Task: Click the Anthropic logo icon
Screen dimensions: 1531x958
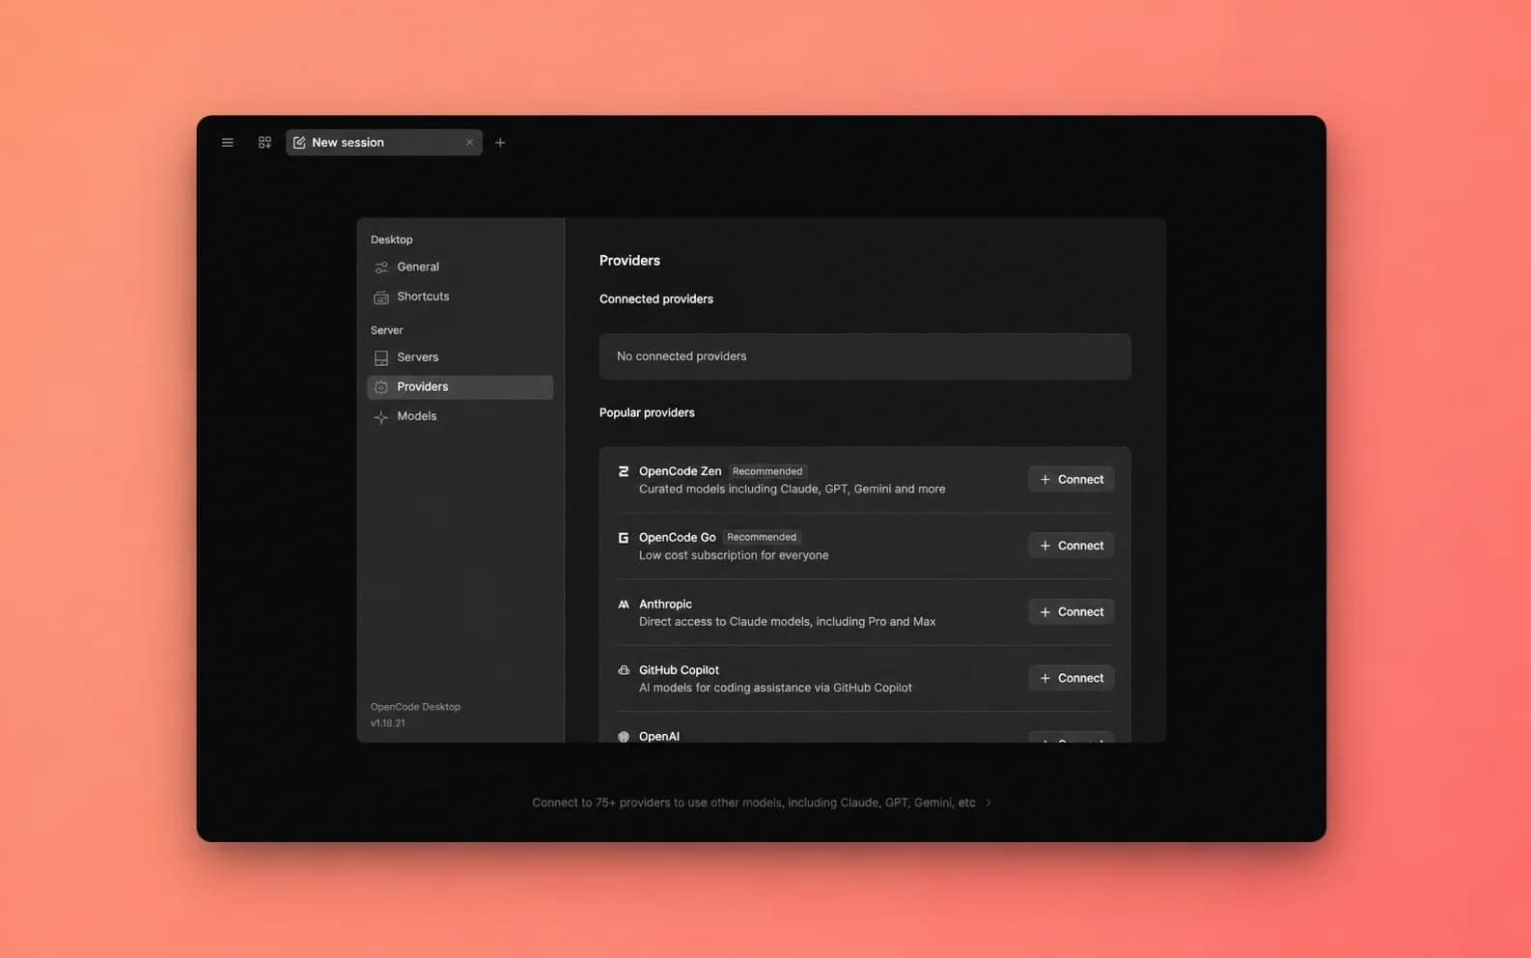Action: click(624, 605)
